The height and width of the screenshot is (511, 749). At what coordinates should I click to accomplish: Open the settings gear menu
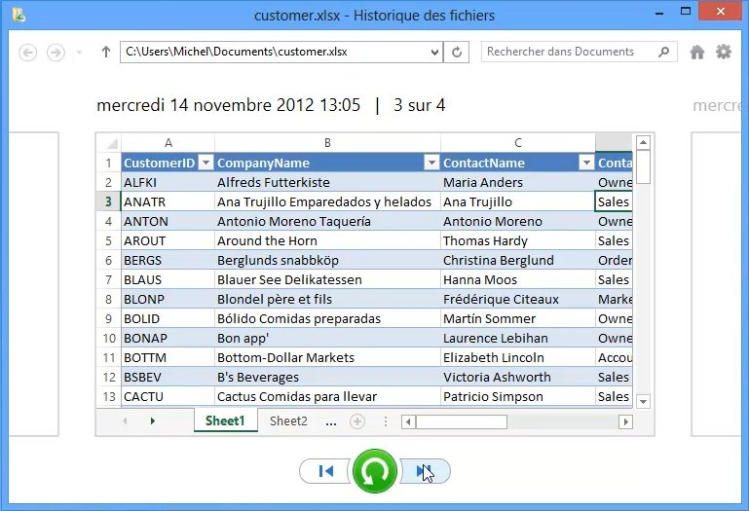coord(724,53)
